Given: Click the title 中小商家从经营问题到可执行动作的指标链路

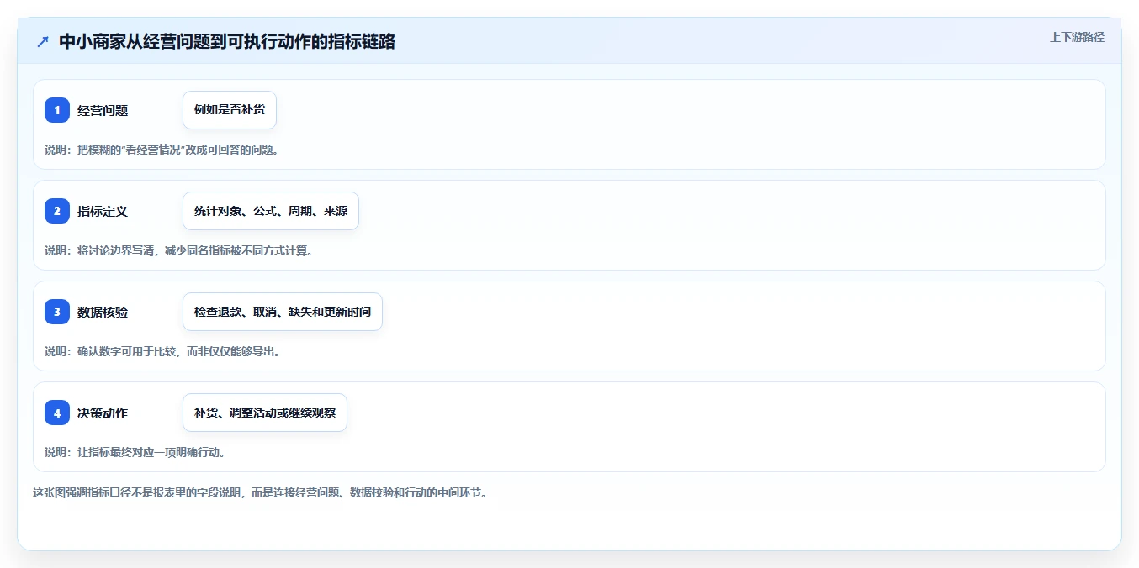Looking at the screenshot, I should 227,41.
